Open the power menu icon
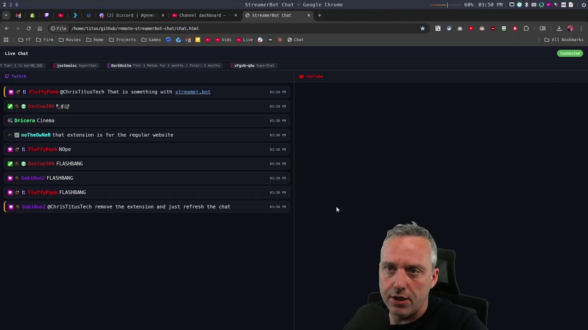Viewport: 588px width, 330px height. (584, 5)
